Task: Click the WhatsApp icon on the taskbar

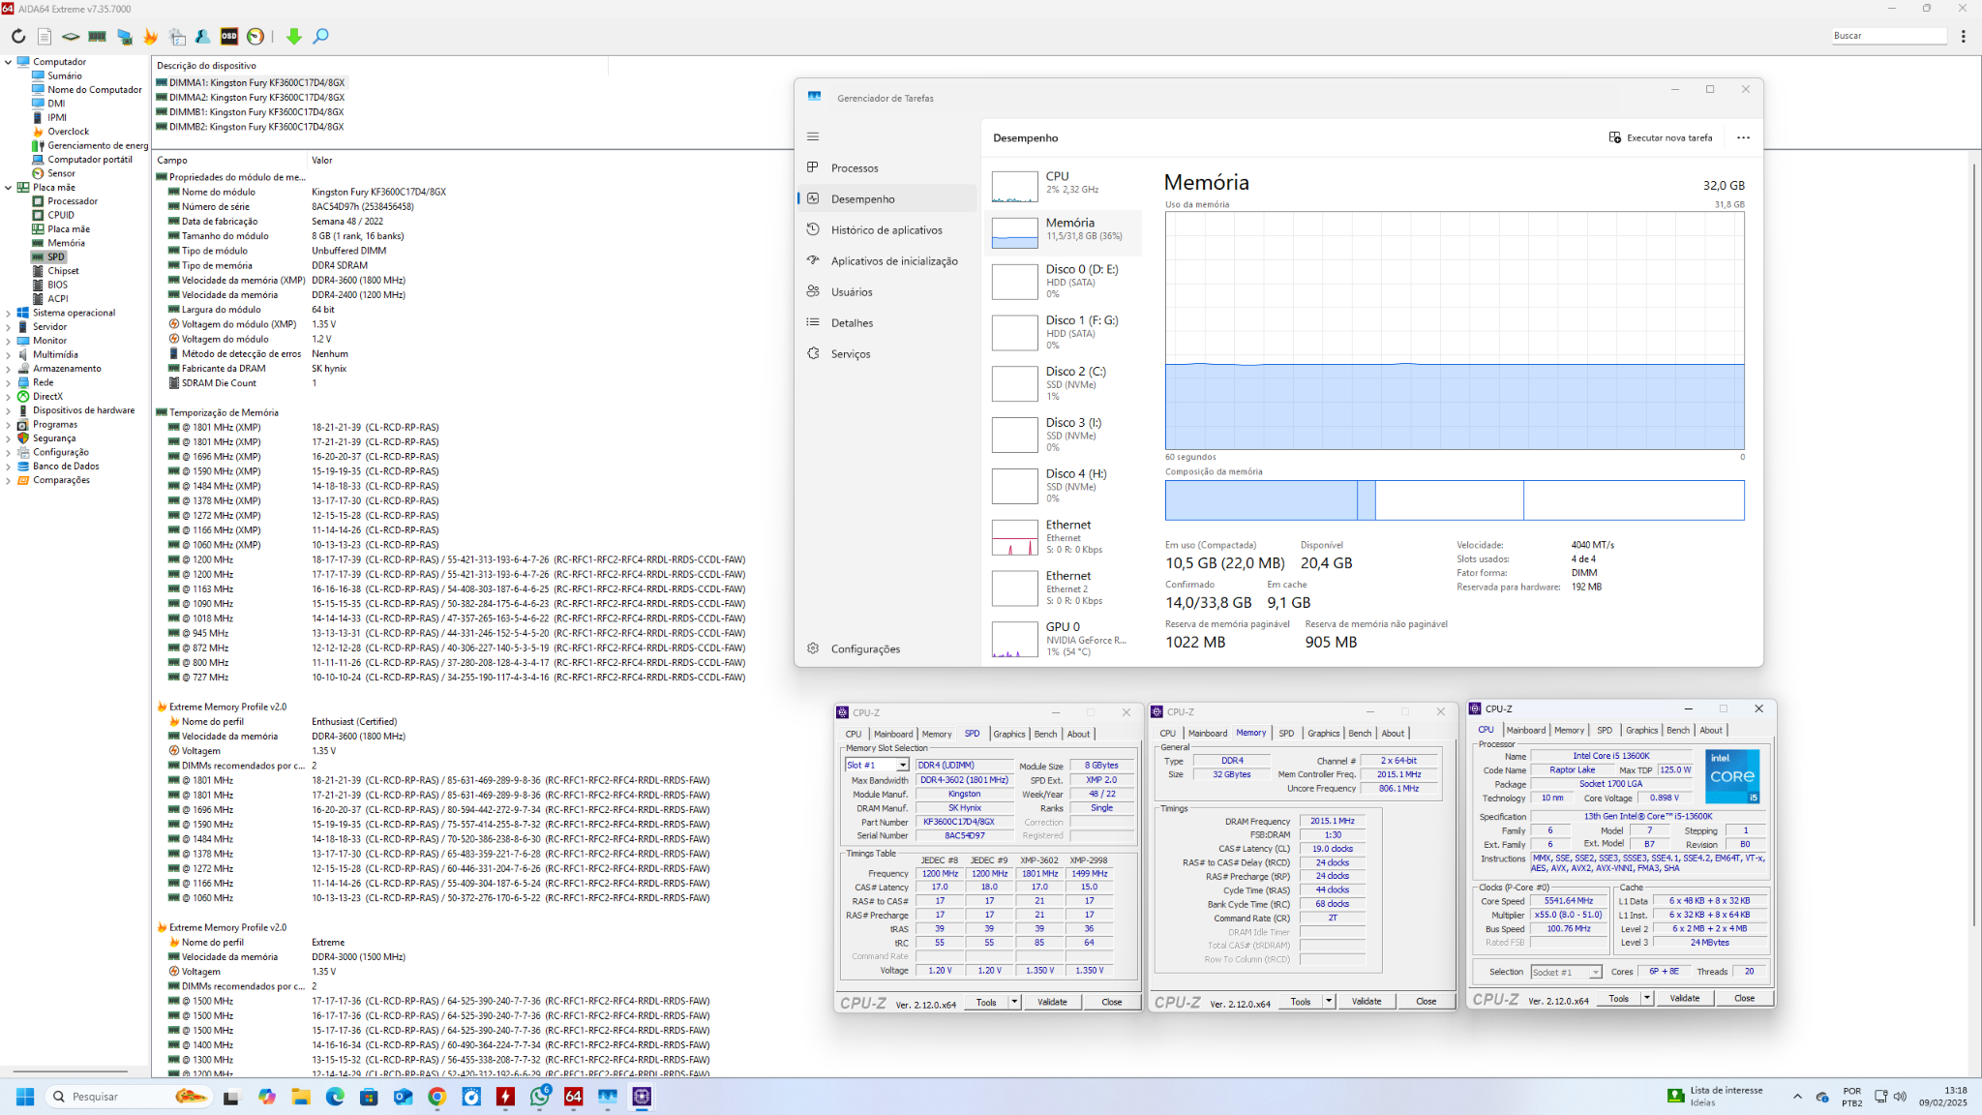Action: tap(540, 1097)
